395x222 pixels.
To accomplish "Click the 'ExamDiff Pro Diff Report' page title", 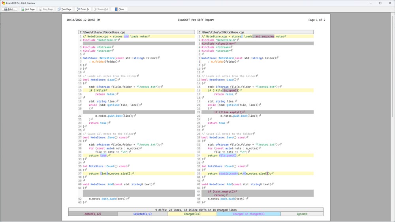I will tap(196, 20).
